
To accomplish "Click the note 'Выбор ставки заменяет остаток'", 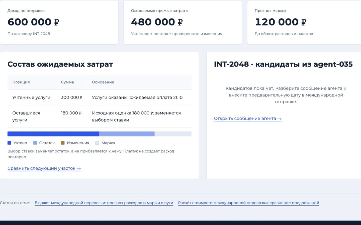I will 91,154.
